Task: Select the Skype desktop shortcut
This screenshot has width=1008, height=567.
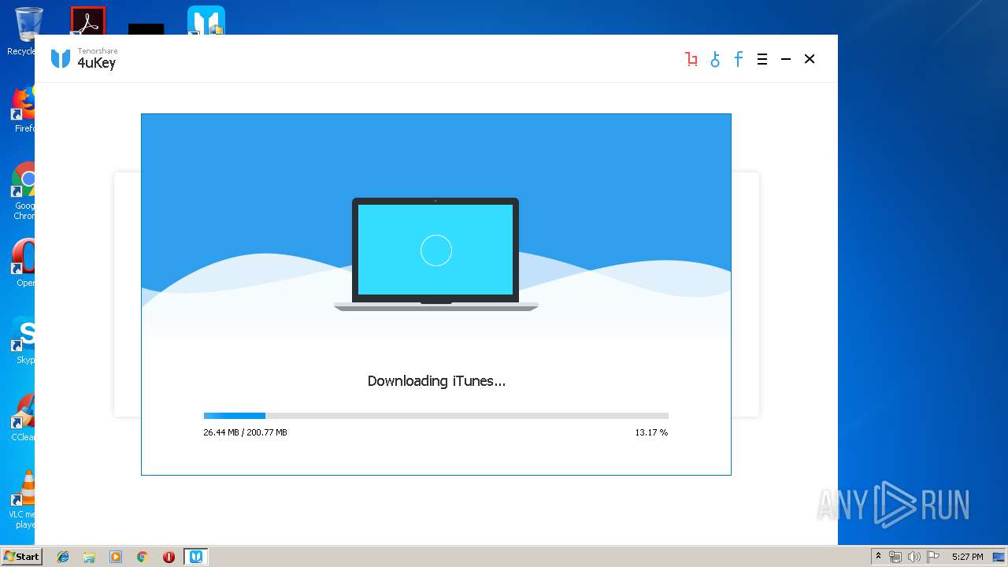Action: coord(24,339)
